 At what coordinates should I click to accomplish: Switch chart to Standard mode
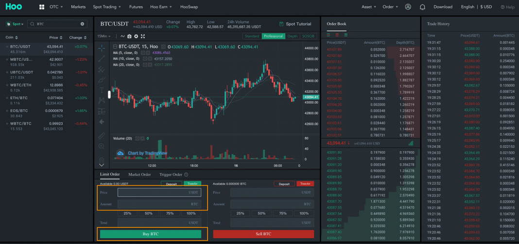tap(252, 36)
